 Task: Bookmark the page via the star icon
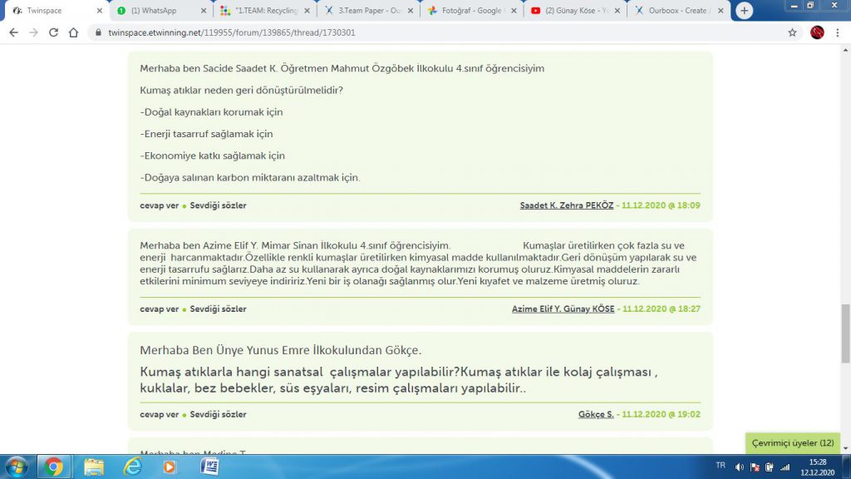pyautogui.click(x=790, y=33)
